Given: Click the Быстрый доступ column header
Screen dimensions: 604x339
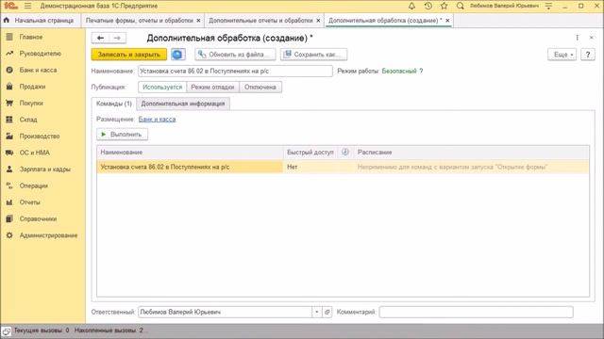Looking at the screenshot, I should tap(310, 153).
